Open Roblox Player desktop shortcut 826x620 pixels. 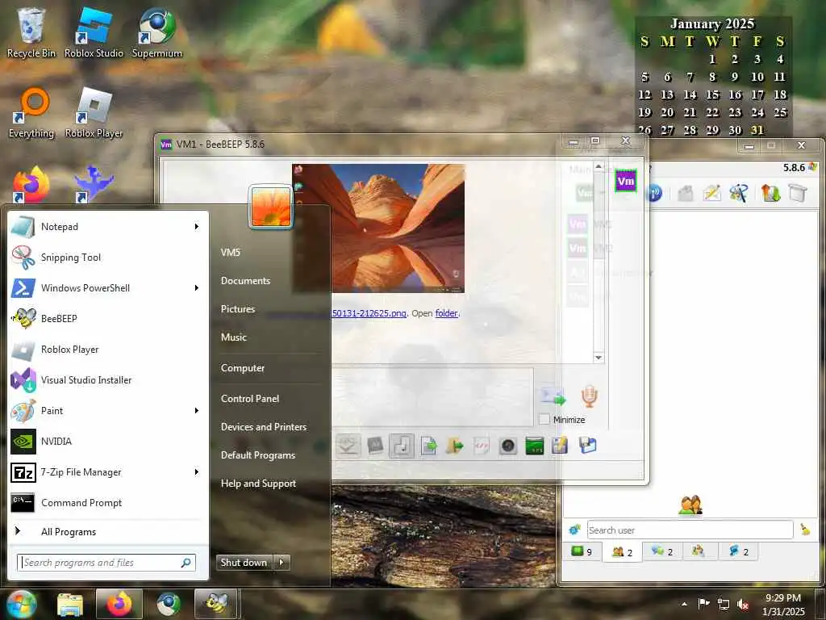click(94, 113)
